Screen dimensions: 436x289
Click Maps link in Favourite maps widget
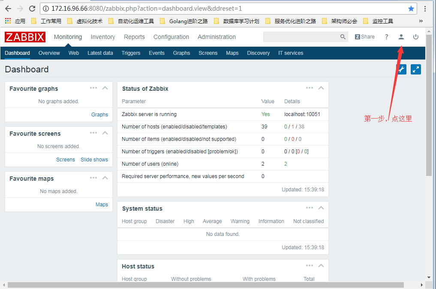point(102,205)
